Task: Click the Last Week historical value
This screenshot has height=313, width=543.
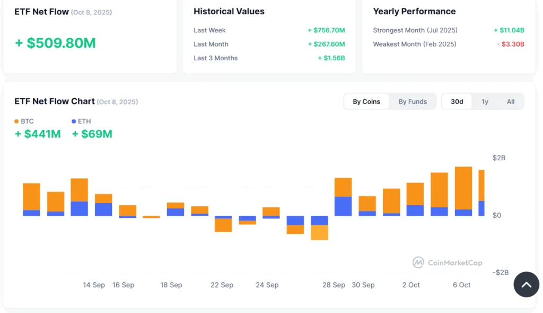Action: point(326,31)
